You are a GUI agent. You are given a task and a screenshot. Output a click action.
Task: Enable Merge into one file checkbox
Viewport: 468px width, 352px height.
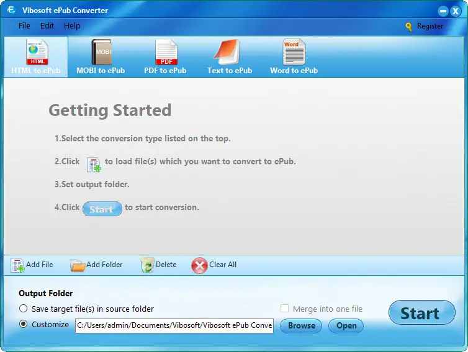pos(284,309)
